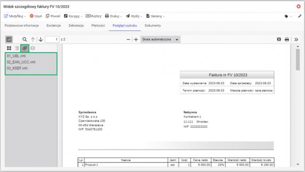Open attachment 03_KSEF.xml
Screen dimensions: 305x172
coord(17,68)
